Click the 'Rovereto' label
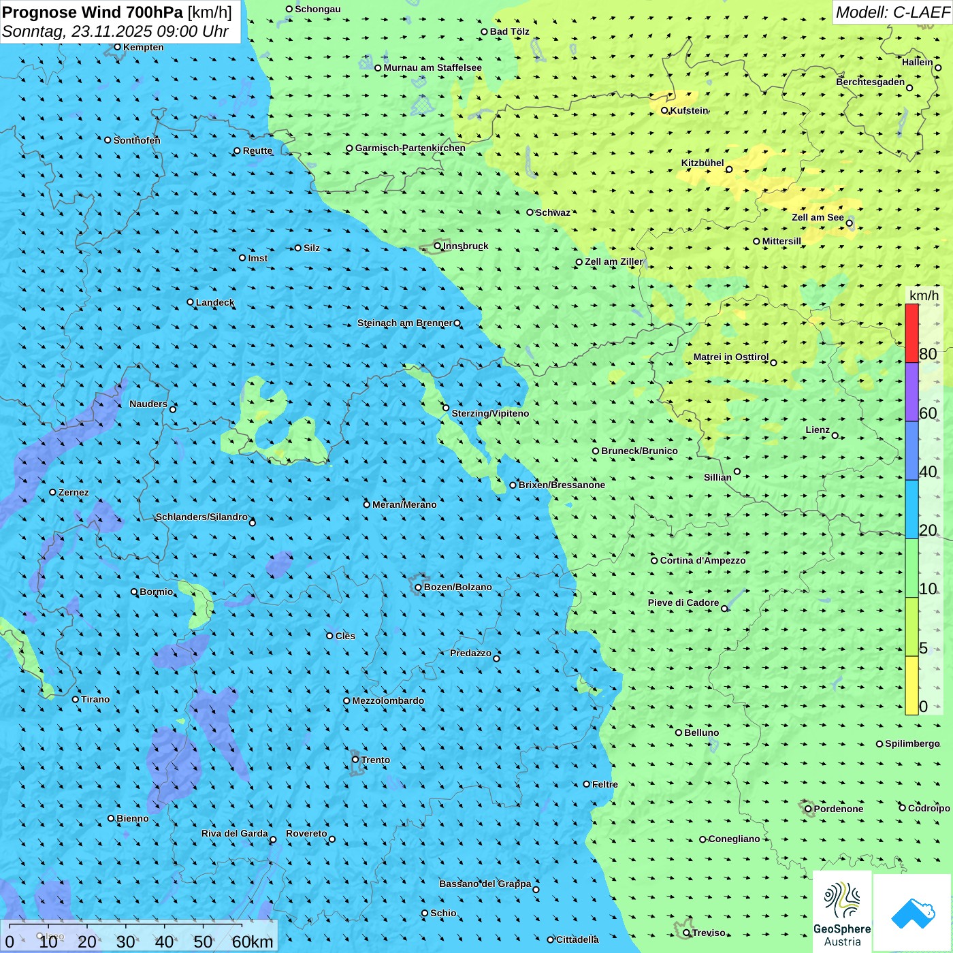Image resolution: width=953 pixels, height=953 pixels. [306, 833]
